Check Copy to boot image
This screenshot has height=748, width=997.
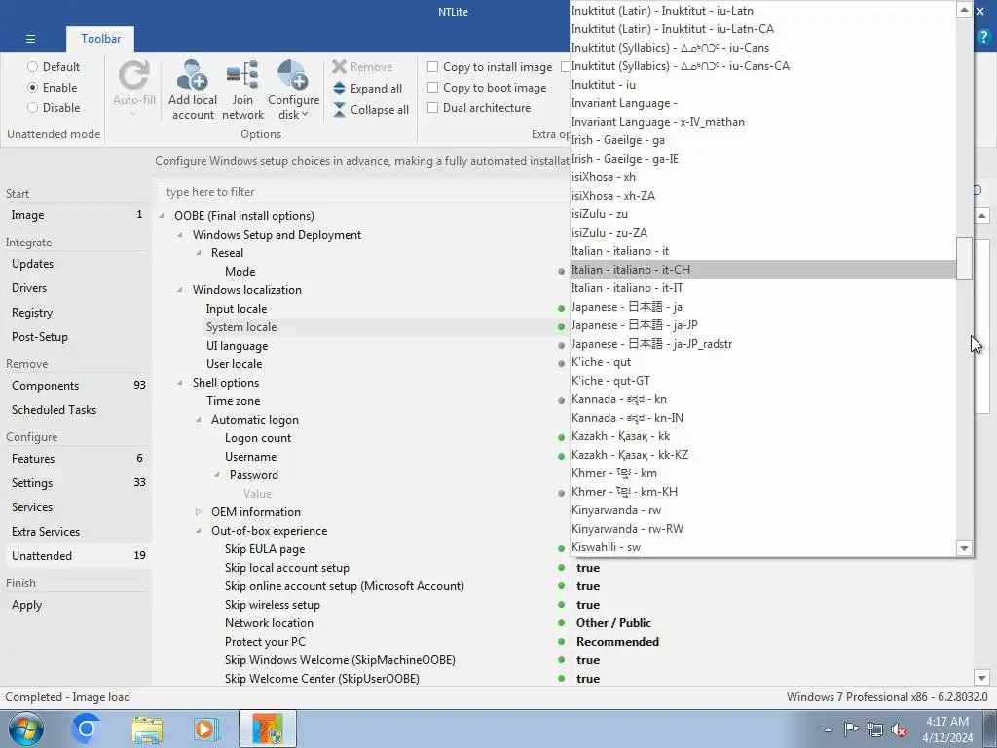tap(433, 87)
